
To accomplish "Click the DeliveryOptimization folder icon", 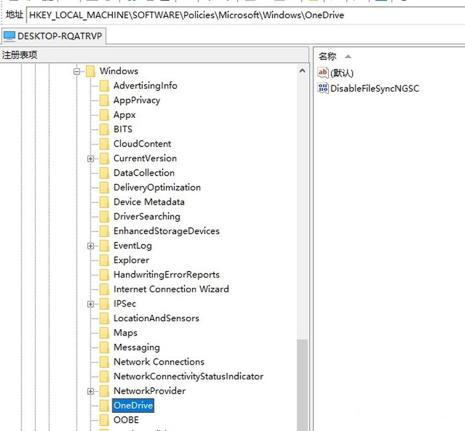I will [104, 187].
